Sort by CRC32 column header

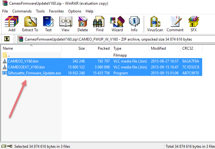click(x=191, y=48)
